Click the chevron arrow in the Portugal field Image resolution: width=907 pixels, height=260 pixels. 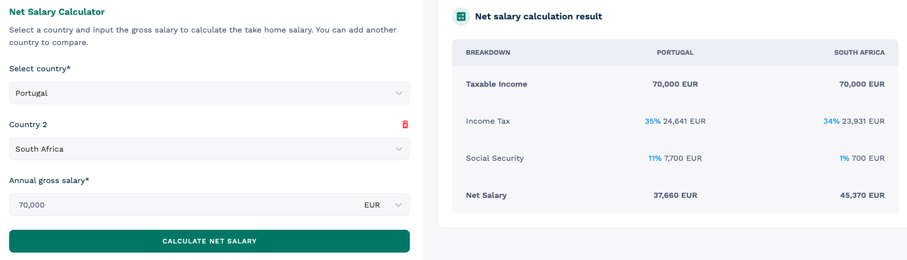399,93
